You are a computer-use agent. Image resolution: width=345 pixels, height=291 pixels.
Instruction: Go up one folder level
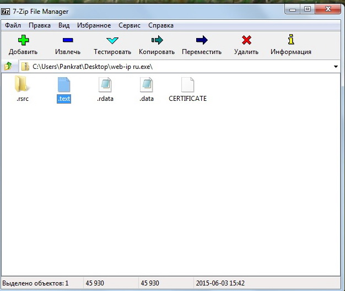pyautogui.click(x=9, y=66)
